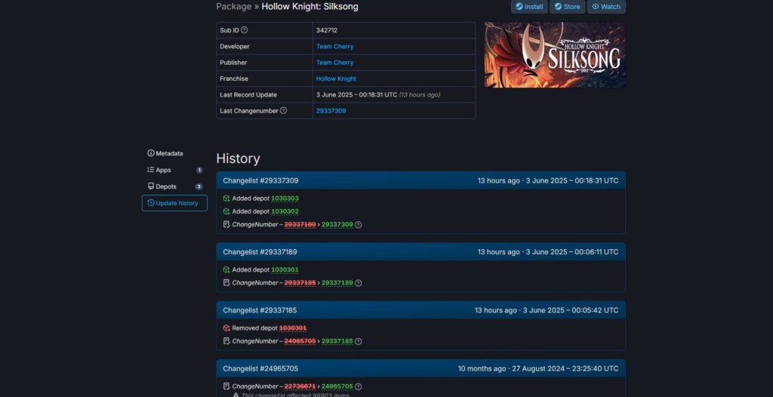Click the Depots sidebar icon
Screen dimensions: 773x397
point(151,186)
